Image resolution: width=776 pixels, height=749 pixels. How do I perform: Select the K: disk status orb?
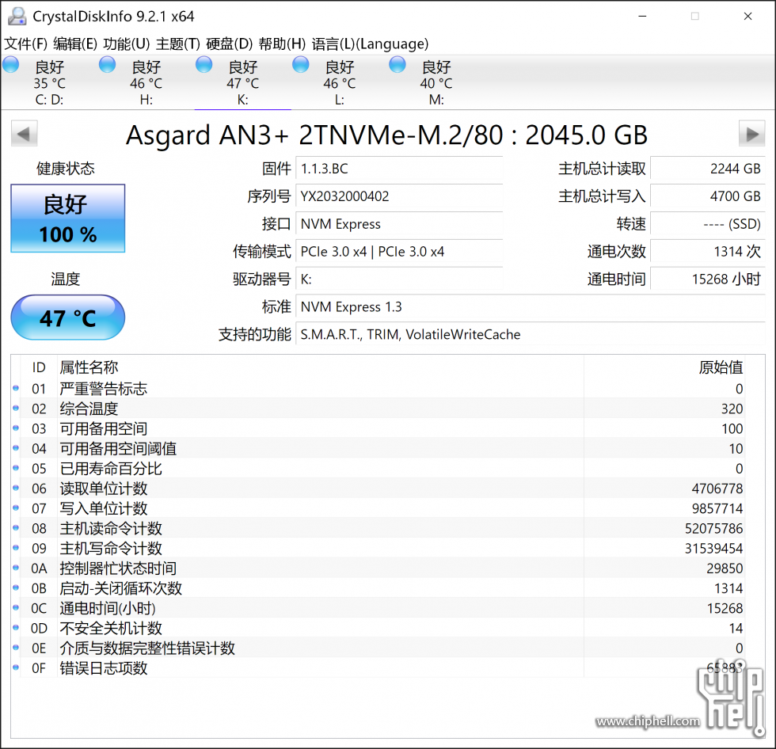(204, 65)
